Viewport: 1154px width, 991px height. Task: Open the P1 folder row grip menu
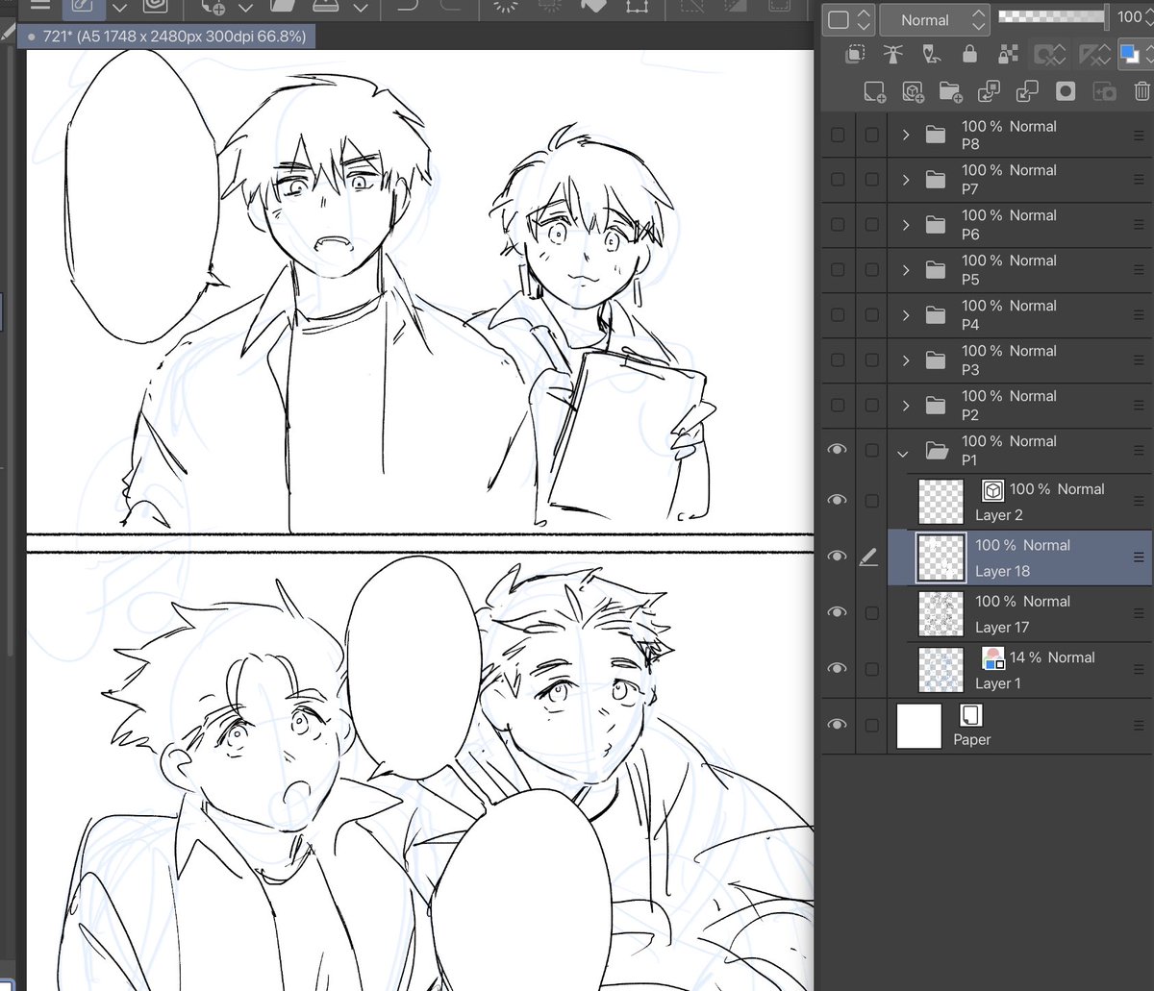(x=1139, y=450)
